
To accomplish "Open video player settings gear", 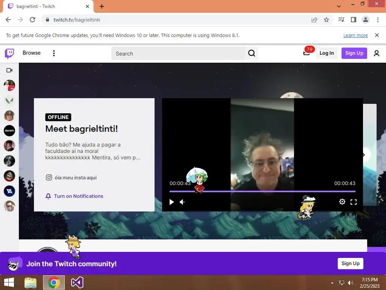I will point(342,202).
